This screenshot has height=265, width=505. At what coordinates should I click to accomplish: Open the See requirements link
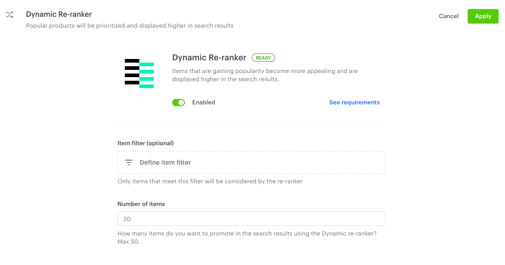[x=354, y=102]
